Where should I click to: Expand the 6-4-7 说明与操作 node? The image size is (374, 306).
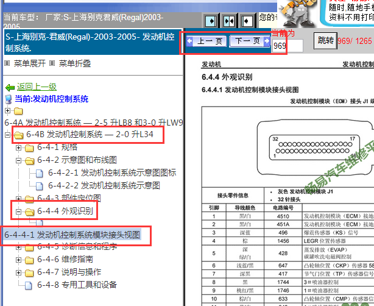tap(18, 272)
